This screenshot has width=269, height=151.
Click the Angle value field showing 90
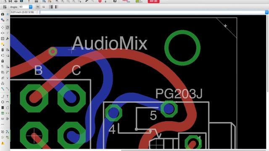coord(24,7)
